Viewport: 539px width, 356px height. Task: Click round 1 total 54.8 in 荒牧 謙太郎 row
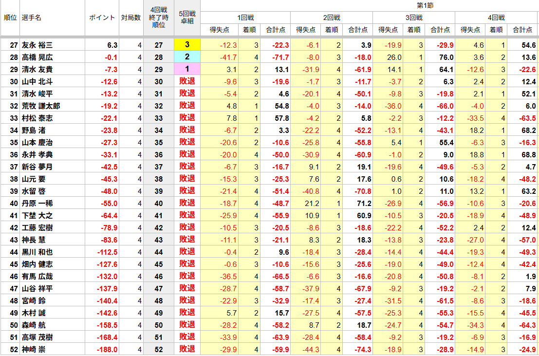pyautogui.click(x=281, y=106)
